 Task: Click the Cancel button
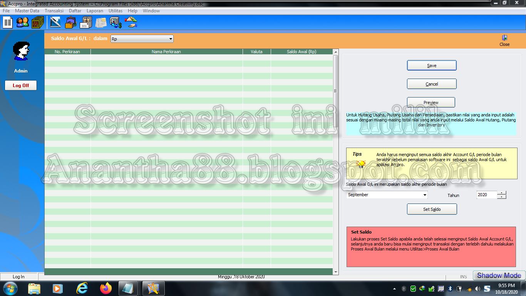pos(432,84)
